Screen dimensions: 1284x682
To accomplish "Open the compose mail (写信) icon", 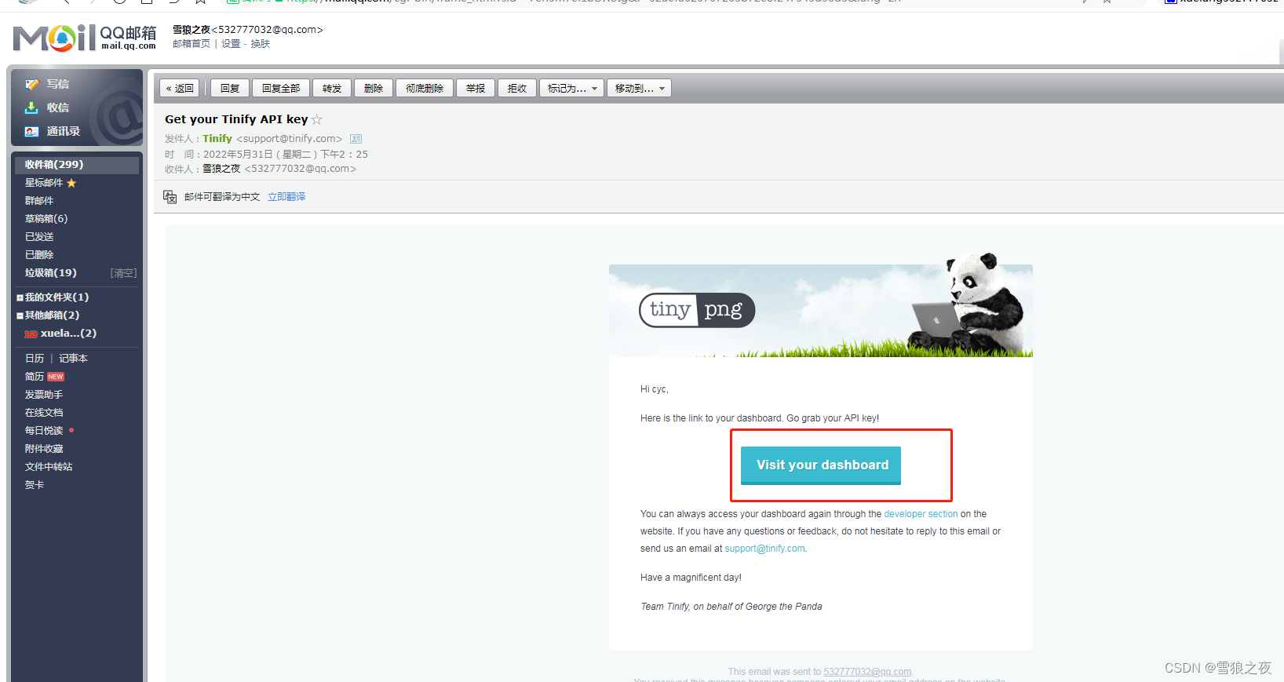I will pos(31,84).
